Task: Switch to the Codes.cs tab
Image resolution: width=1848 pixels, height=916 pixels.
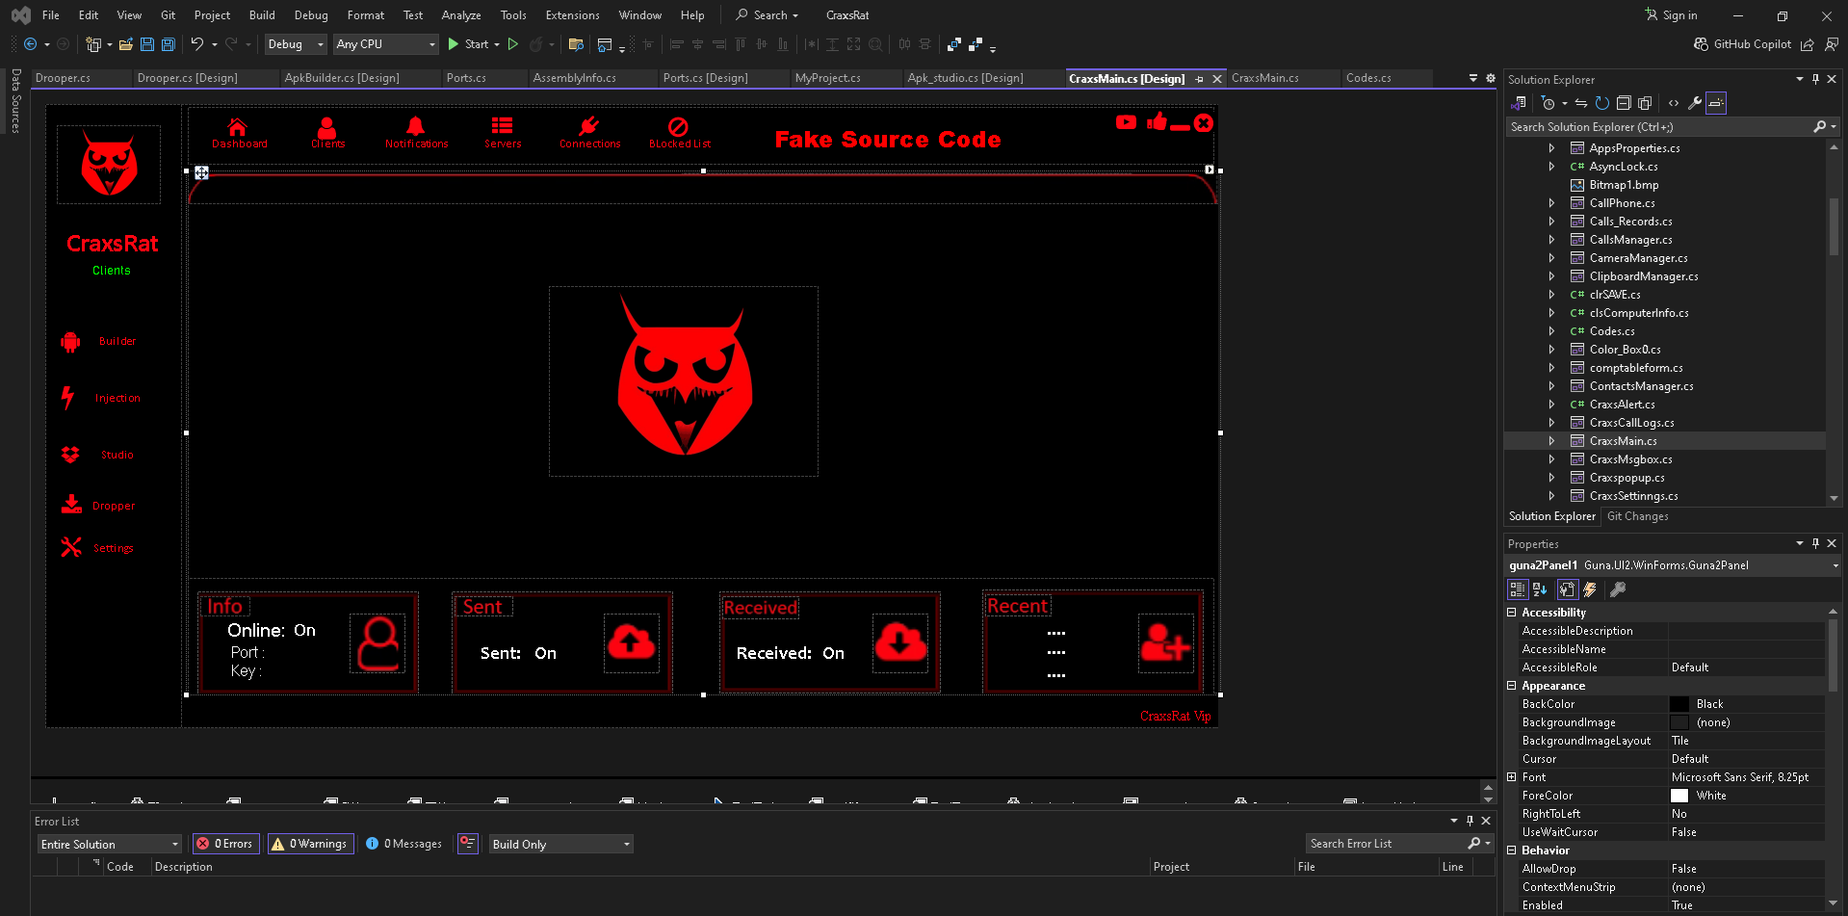Action: coord(1368,78)
